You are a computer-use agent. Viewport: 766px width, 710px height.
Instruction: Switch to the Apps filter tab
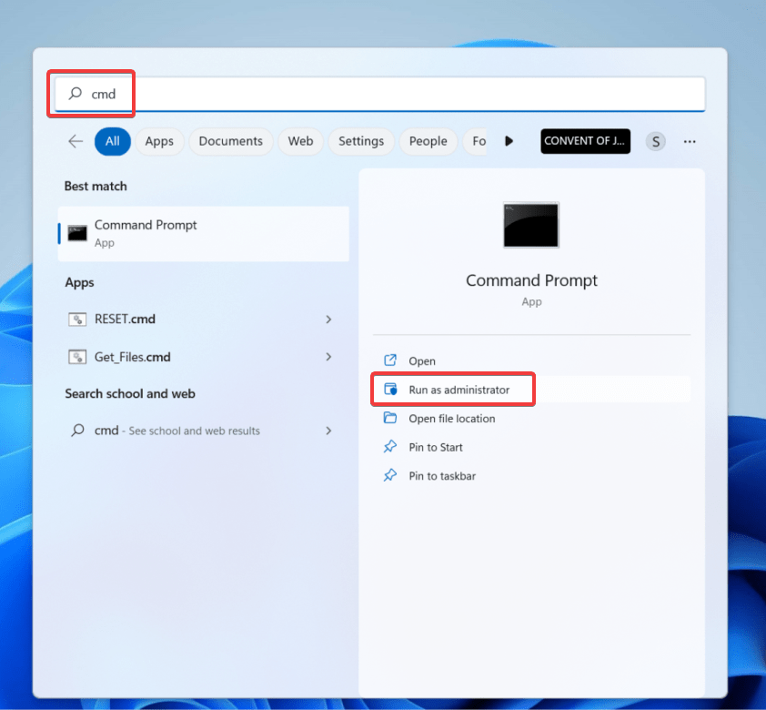[x=159, y=141]
